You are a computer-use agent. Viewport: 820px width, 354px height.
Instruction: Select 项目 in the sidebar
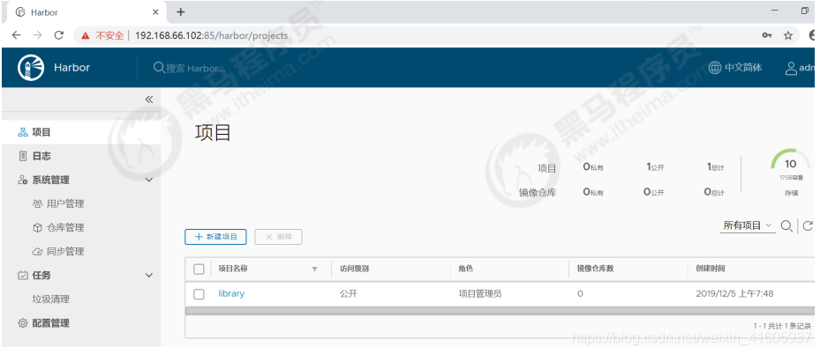point(81,132)
